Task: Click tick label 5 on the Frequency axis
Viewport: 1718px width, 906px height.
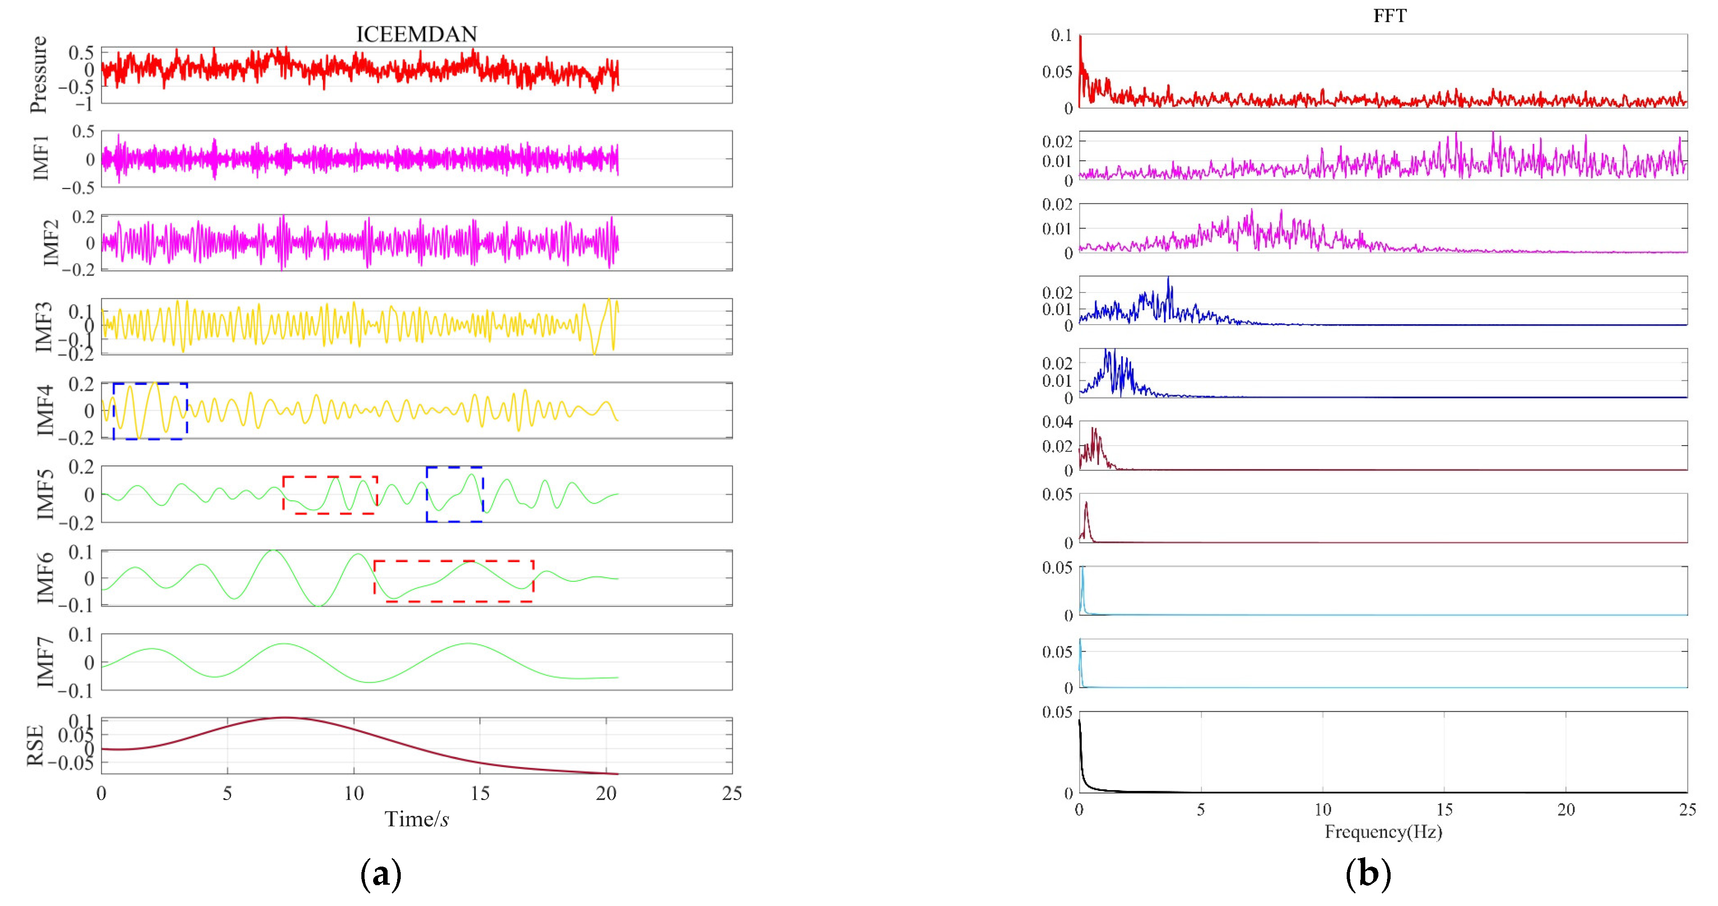Action: click(1200, 810)
